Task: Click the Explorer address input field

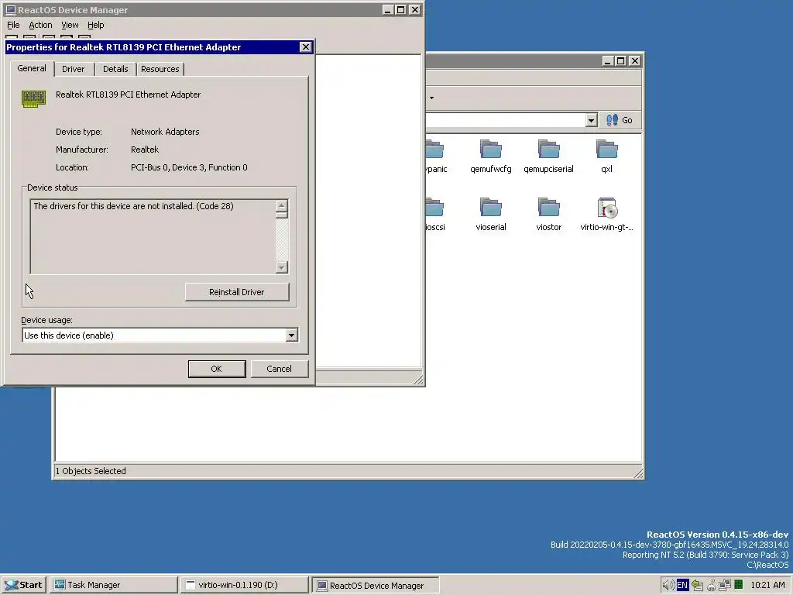Action: click(x=506, y=120)
